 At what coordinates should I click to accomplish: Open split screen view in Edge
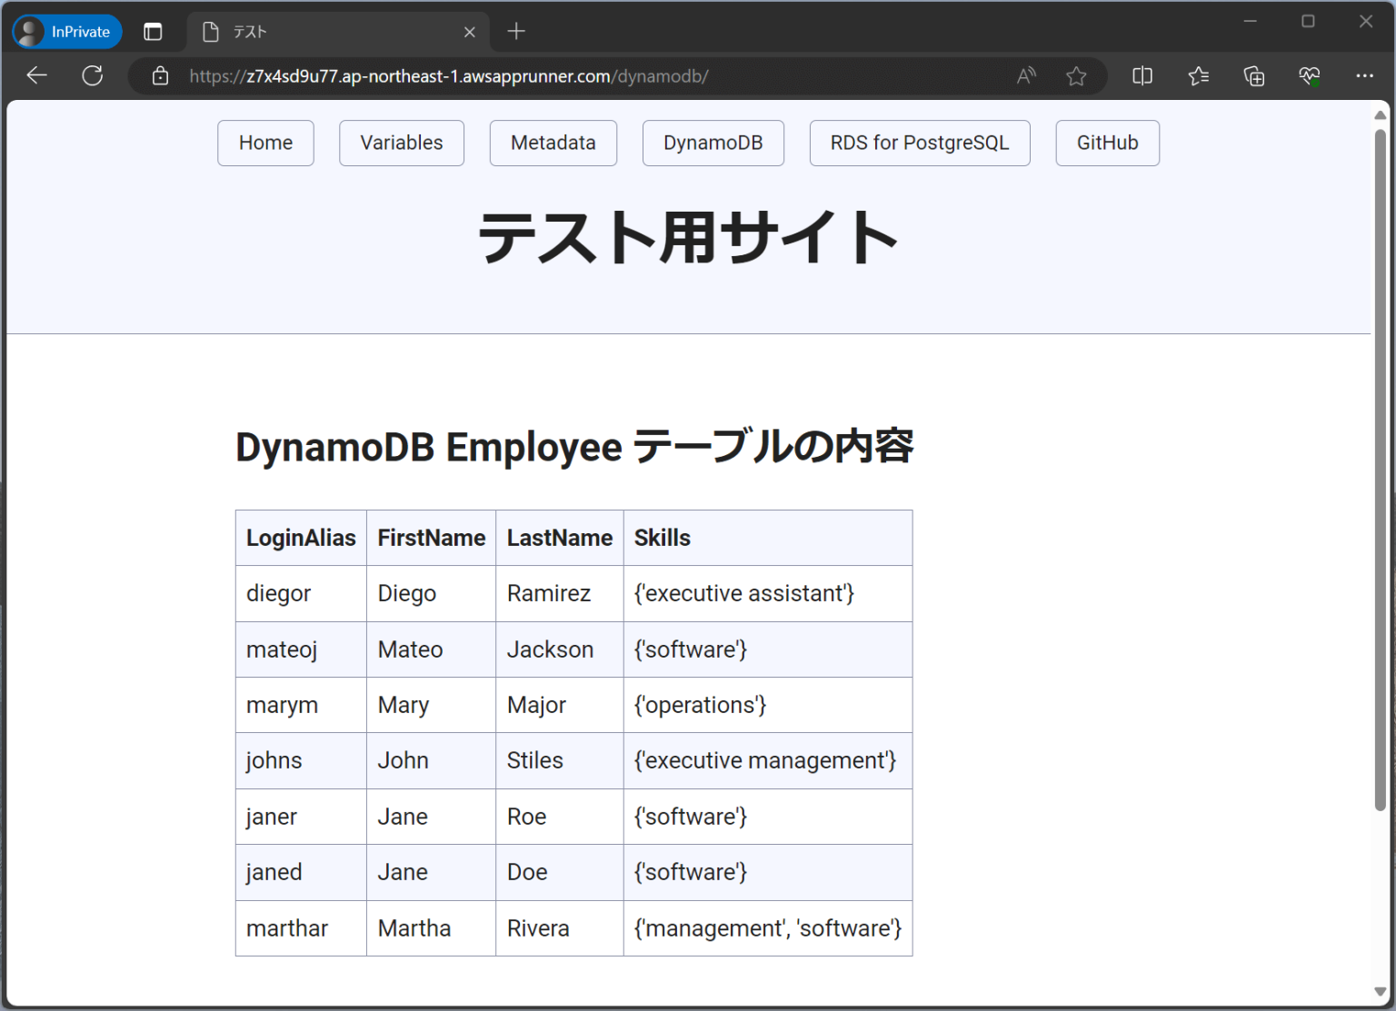click(1142, 75)
